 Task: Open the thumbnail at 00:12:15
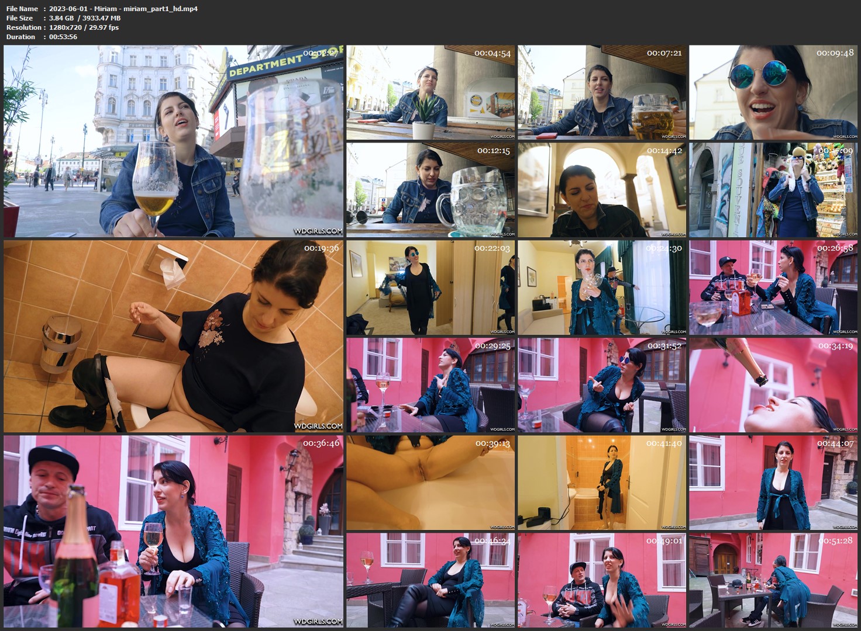coord(430,190)
